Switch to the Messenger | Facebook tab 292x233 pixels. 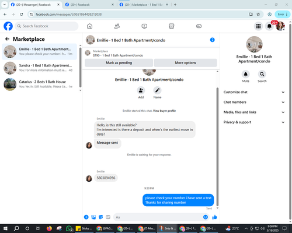[33, 5]
